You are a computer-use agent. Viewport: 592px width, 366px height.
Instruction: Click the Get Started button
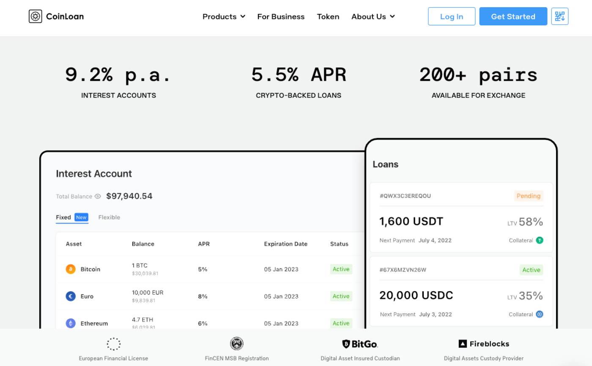tap(513, 16)
